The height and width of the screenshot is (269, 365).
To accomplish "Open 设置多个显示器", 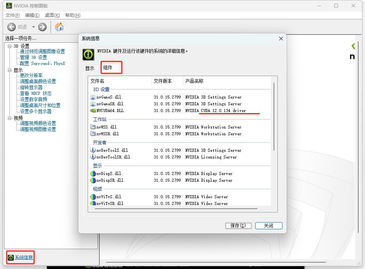I will 36,112.
